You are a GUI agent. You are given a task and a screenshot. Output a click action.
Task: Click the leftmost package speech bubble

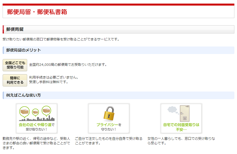click(x=24, y=111)
